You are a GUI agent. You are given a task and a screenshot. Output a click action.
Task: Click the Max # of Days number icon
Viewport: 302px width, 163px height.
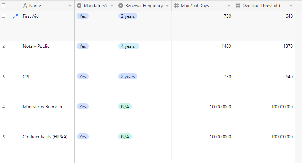pyautogui.click(x=176, y=6)
